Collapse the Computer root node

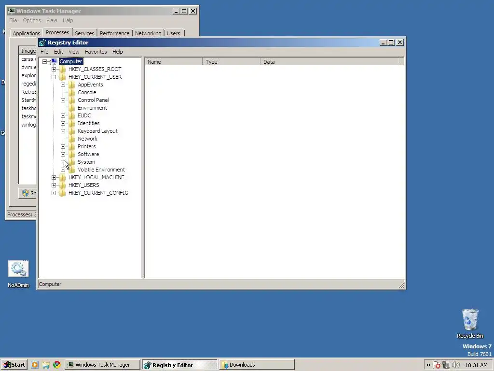(45, 61)
